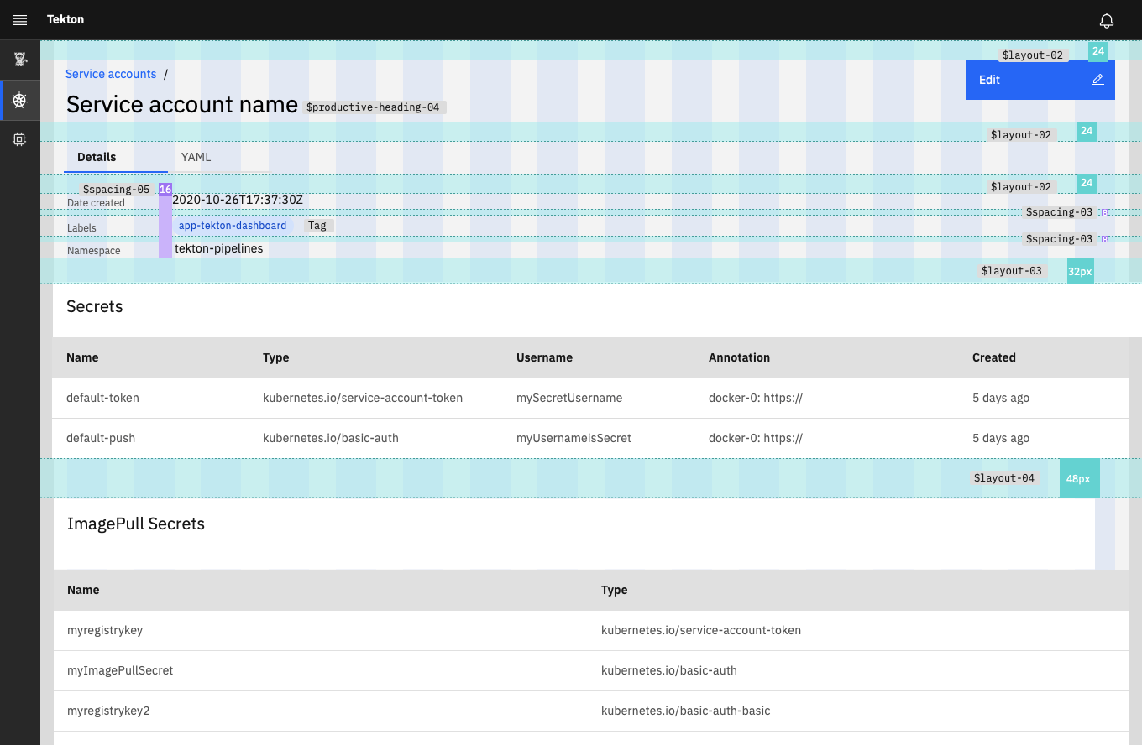Open the notifications bell

(x=1107, y=20)
